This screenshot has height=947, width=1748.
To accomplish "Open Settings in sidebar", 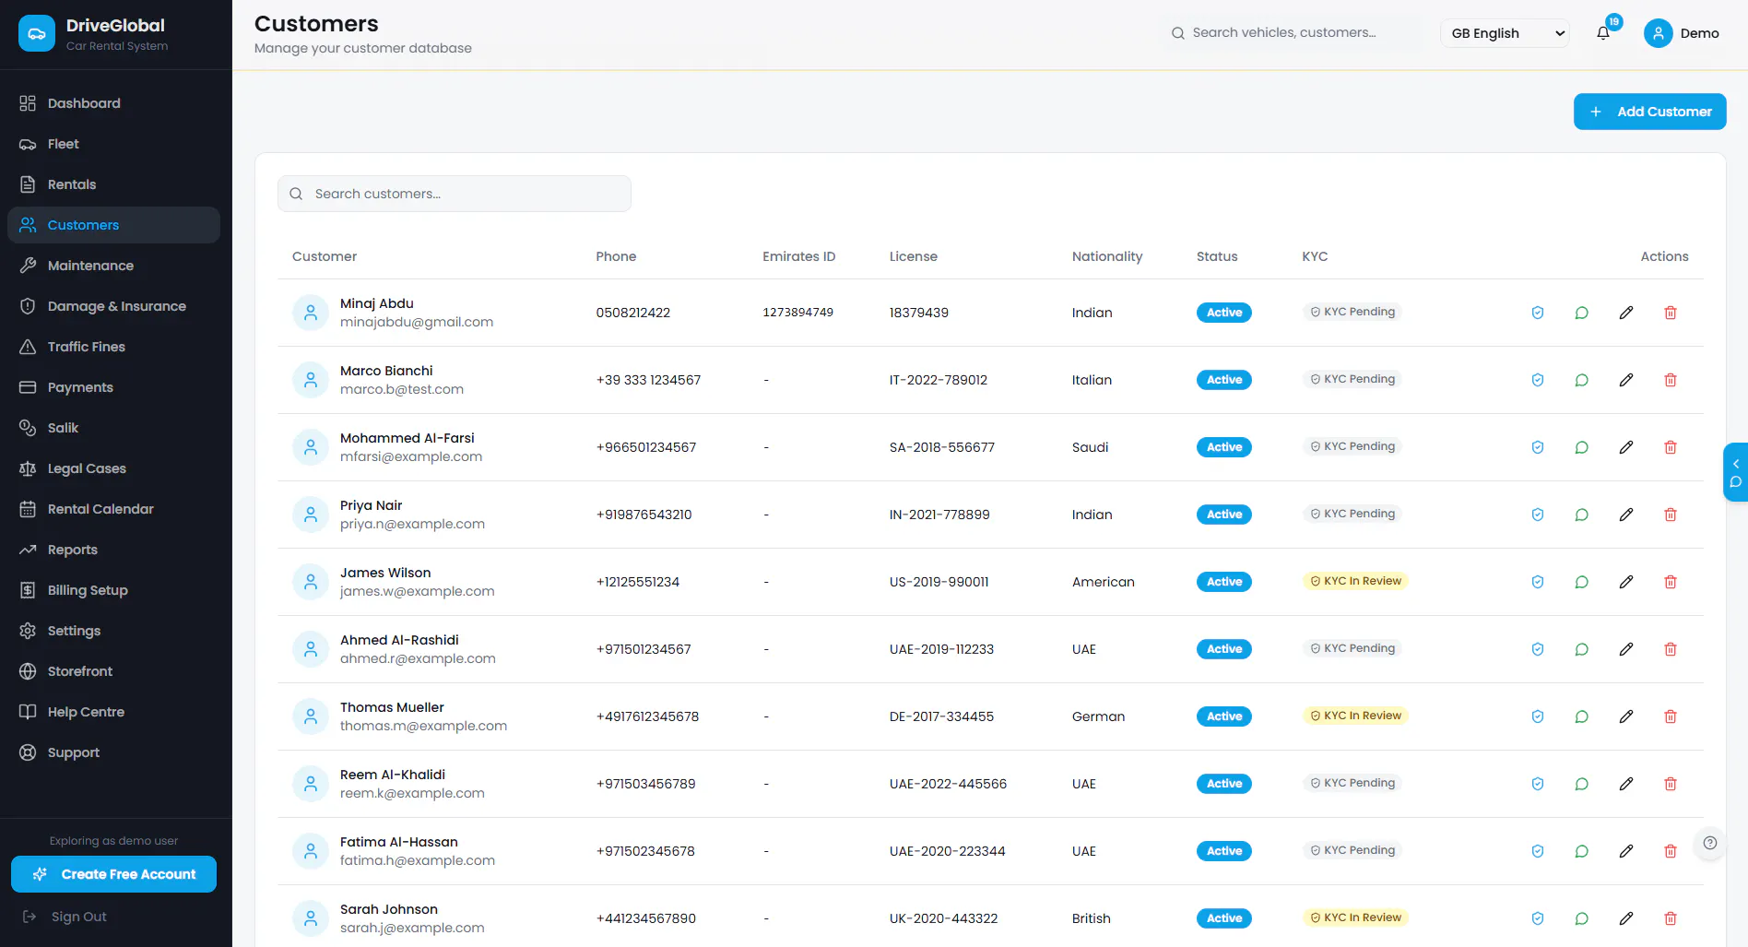I will [x=113, y=631].
